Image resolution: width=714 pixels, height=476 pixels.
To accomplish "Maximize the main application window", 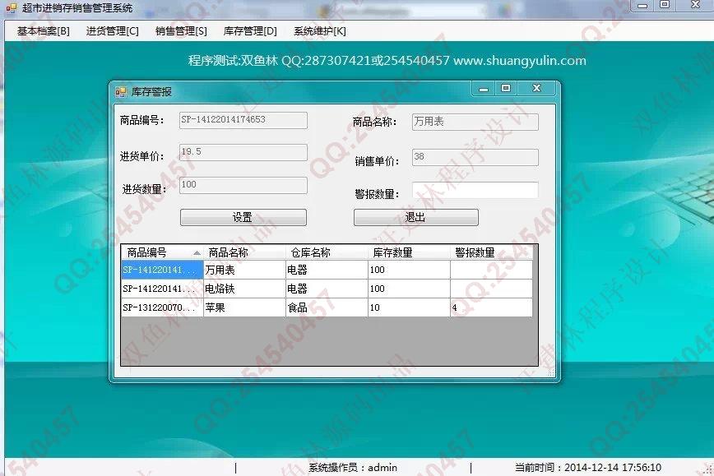I will click(665, 6).
